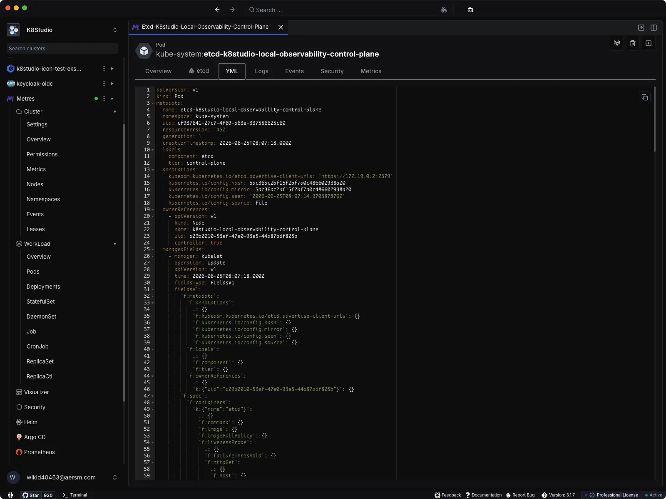666x499 pixels.
Task: Open K8Studio workspace switcher
Action: click(x=115, y=30)
